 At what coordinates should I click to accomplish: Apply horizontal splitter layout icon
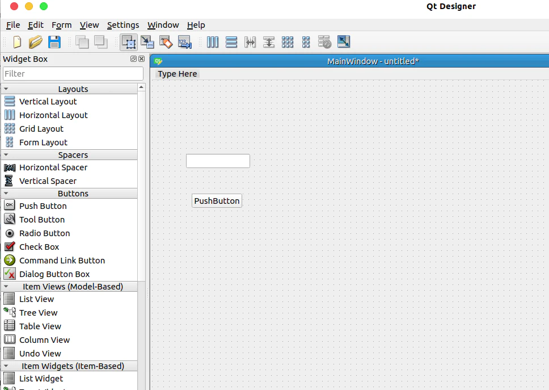[250, 42]
